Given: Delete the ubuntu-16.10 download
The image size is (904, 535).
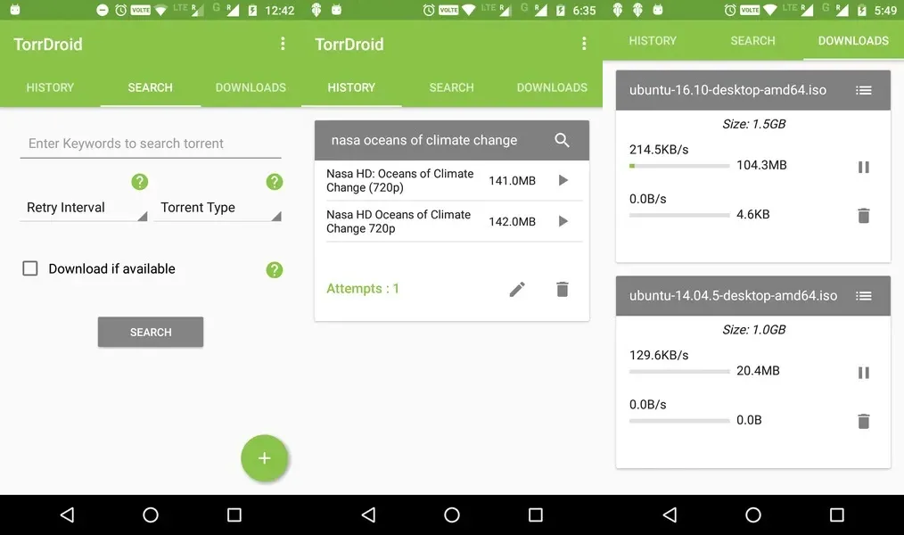Looking at the screenshot, I should (x=863, y=216).
